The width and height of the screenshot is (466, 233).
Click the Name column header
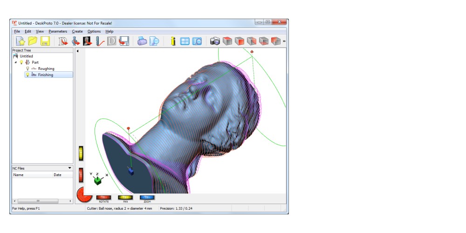[x=19, y=175]
